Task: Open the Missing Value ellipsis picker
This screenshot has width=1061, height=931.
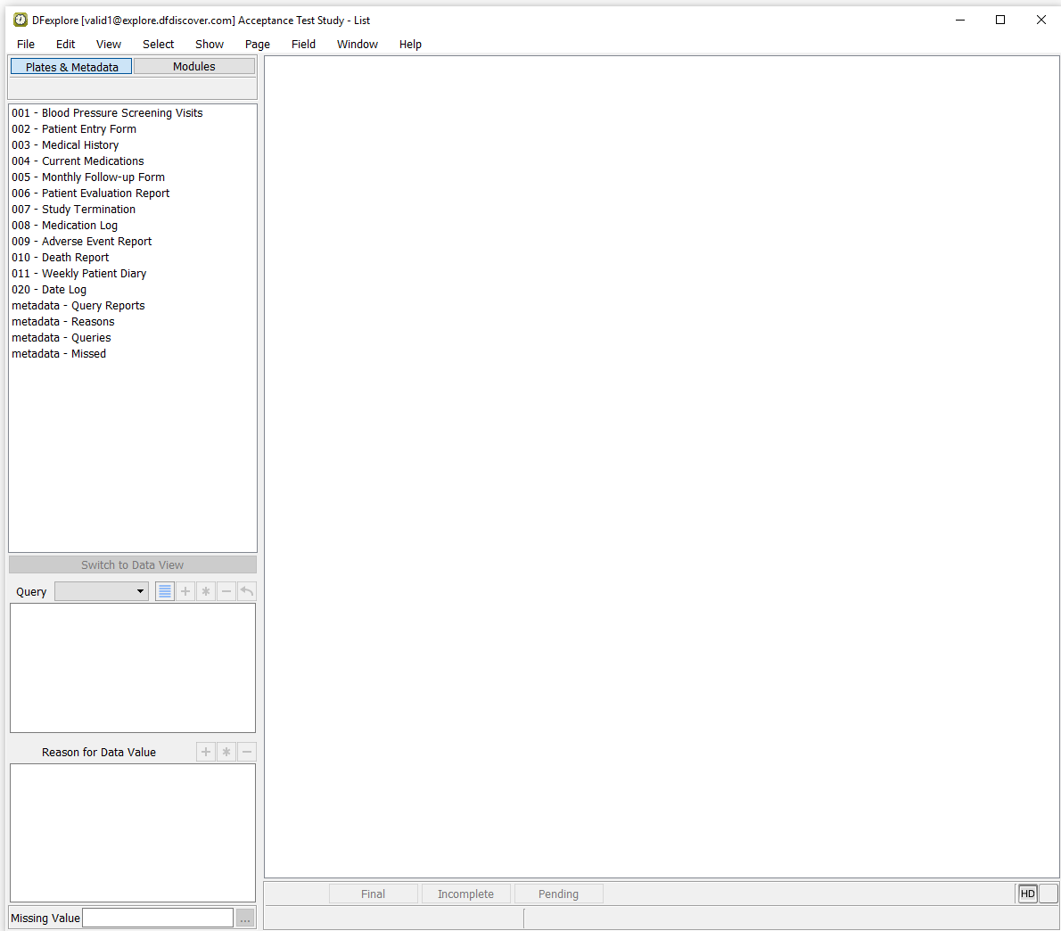Action: tap(245, 918)
